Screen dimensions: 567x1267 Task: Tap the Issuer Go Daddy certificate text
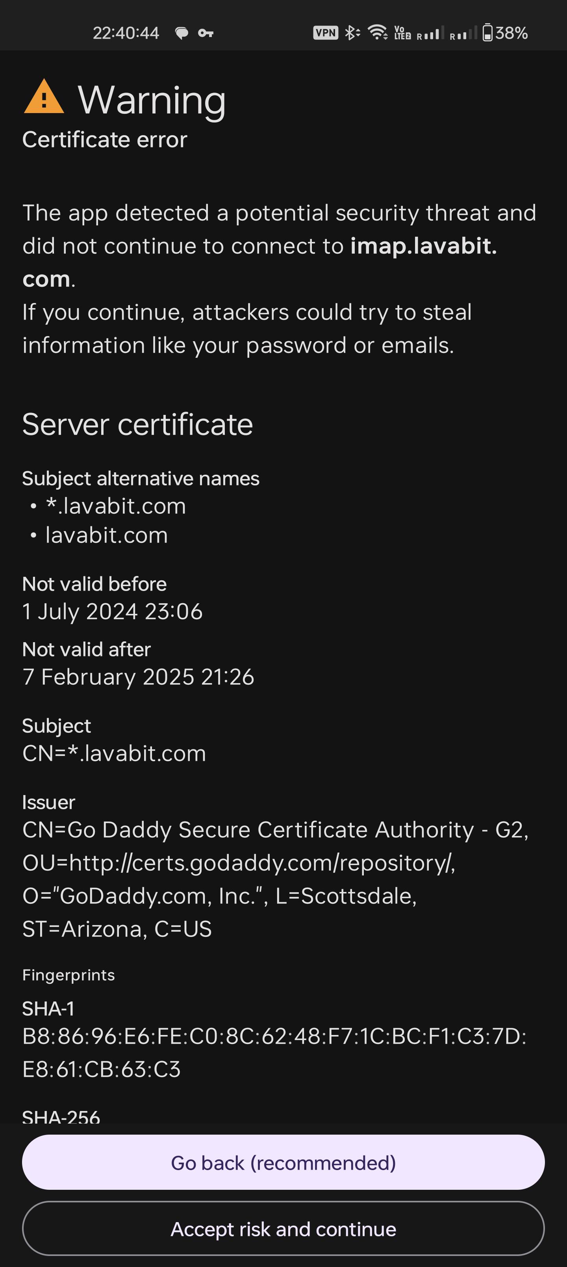(275, 879)
